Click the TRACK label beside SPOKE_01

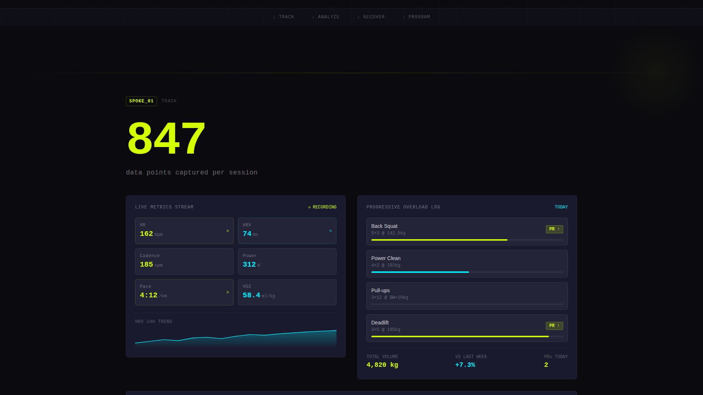pyautogui.click(x=169, y=101)
